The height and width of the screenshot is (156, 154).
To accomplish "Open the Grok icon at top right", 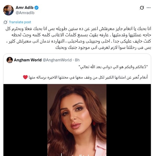I will tap(142, 8).
